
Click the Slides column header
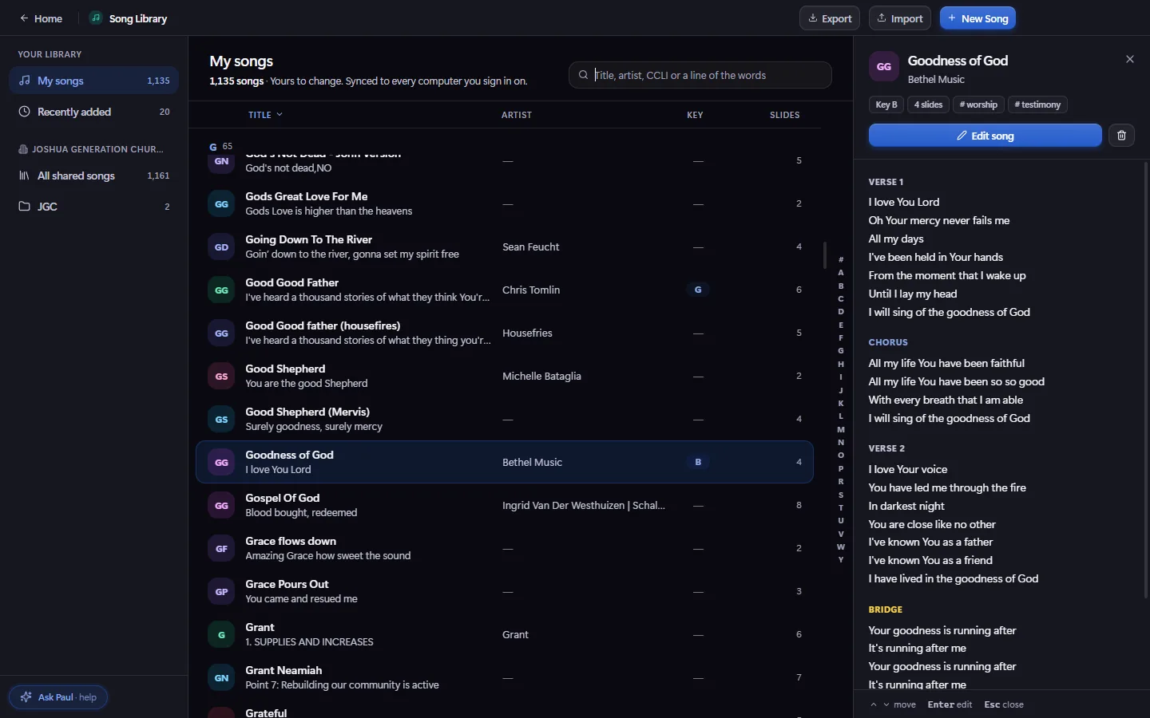784,115
